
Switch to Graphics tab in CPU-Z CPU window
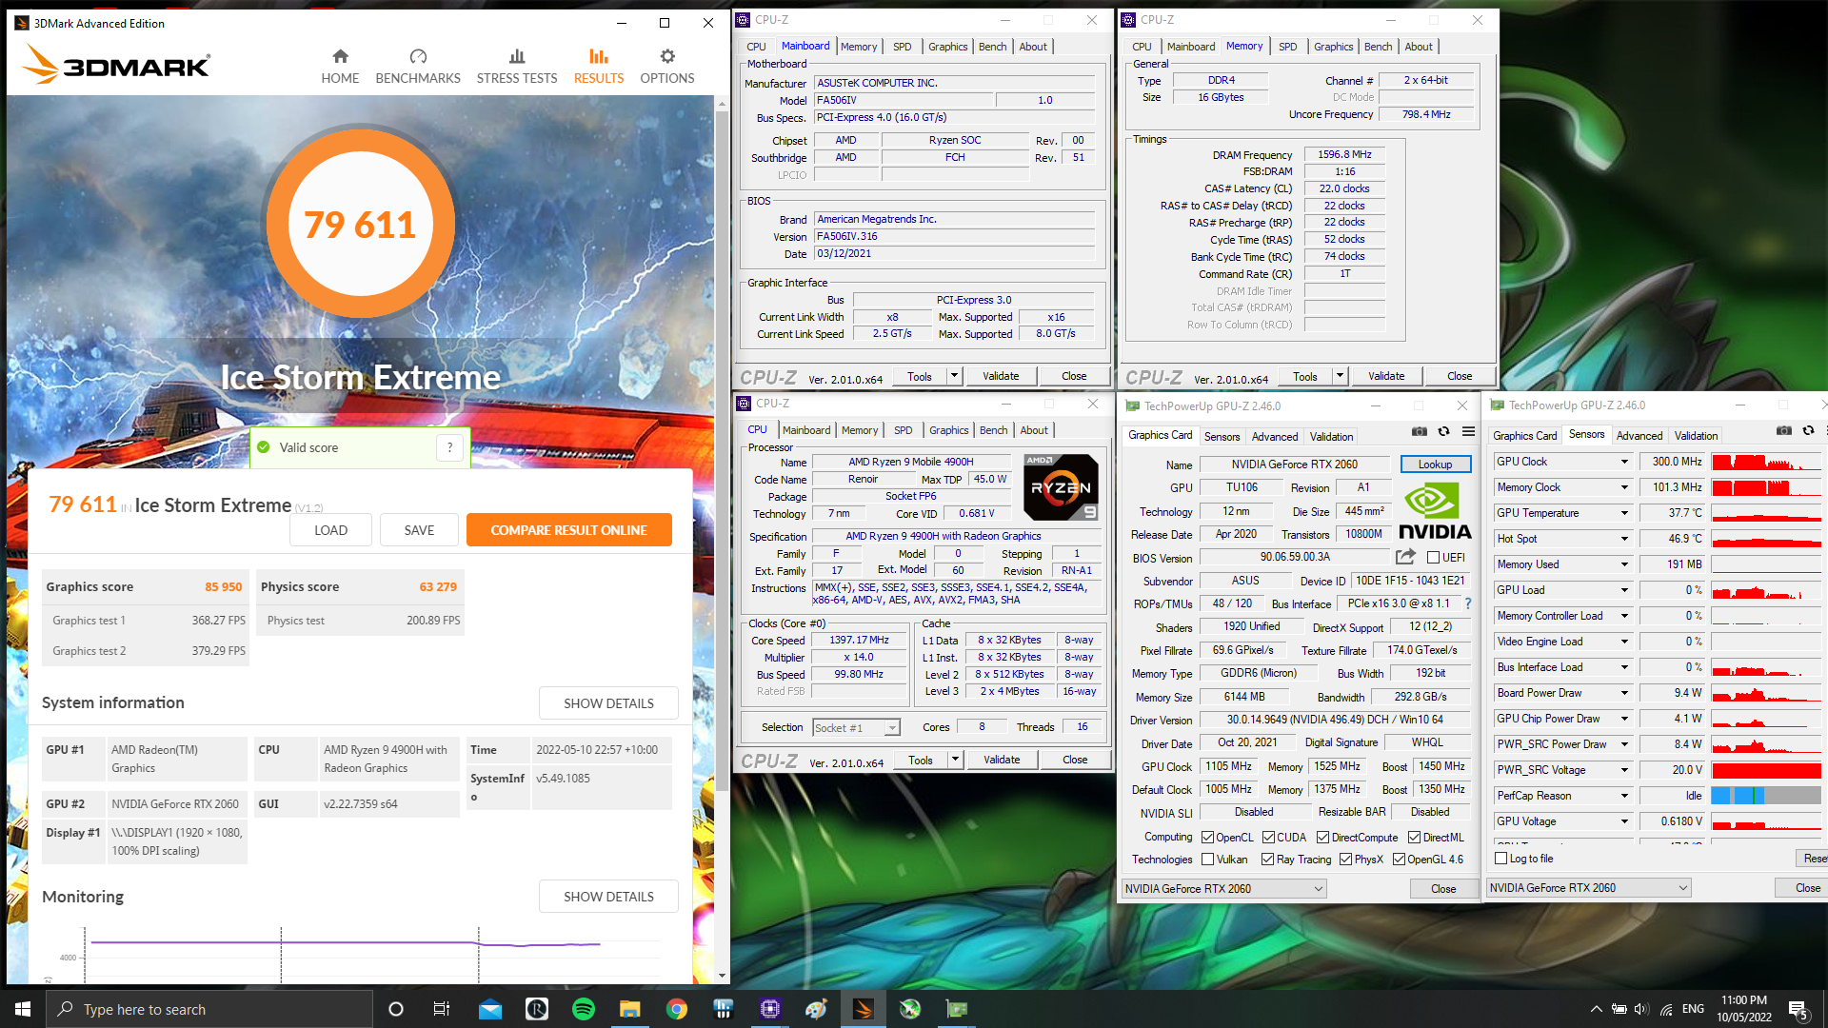(x=948, y=430)
